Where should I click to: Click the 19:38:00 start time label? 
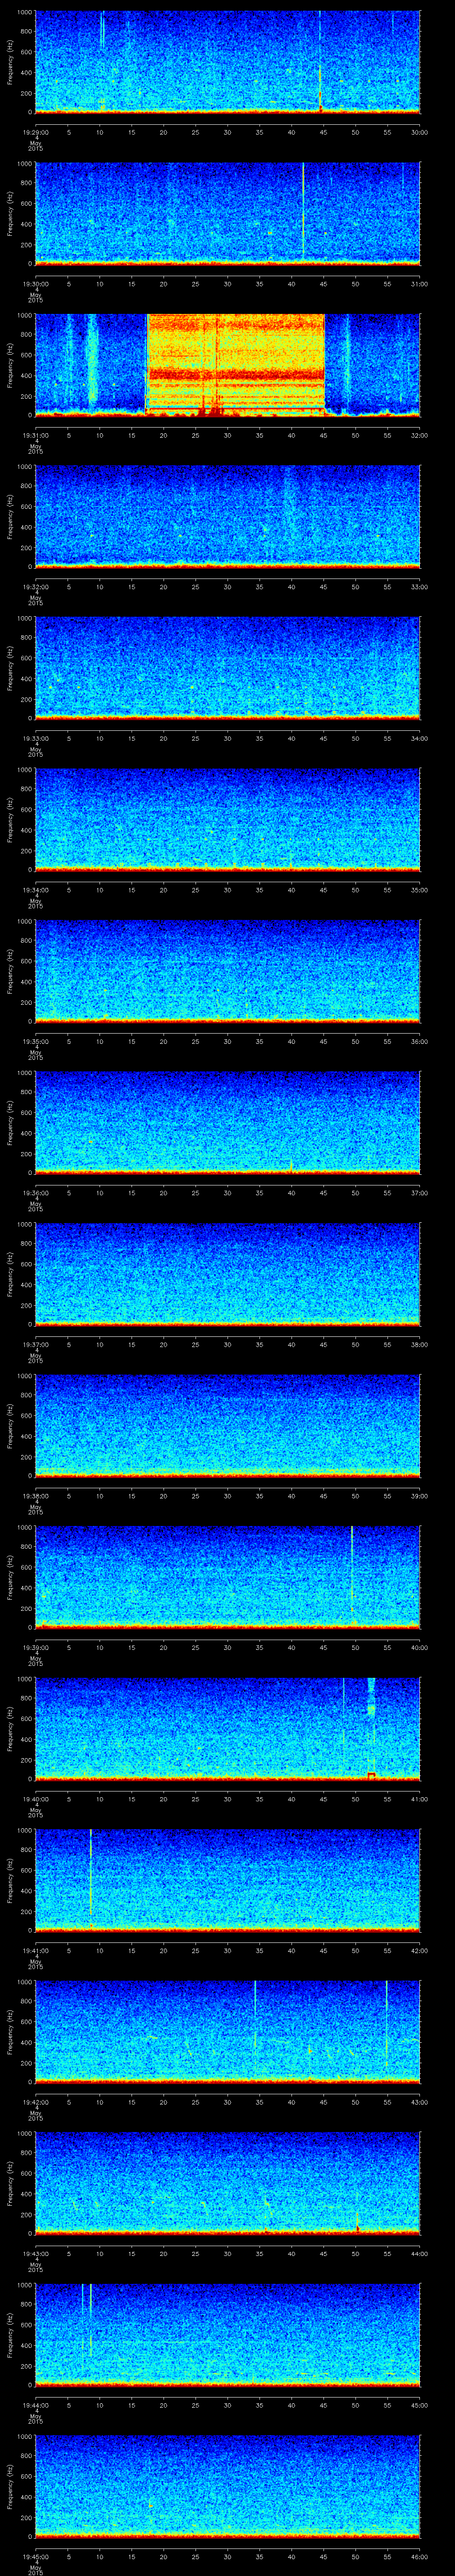coord(35,1496)
